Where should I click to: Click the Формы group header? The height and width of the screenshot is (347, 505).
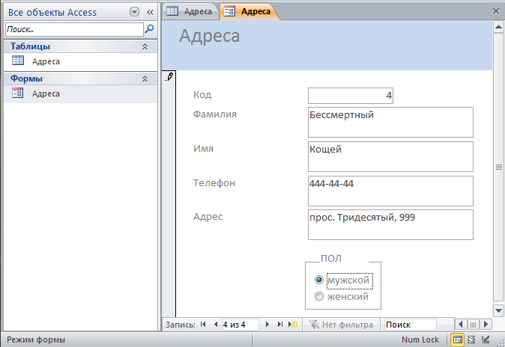click(x=80, y=79)
